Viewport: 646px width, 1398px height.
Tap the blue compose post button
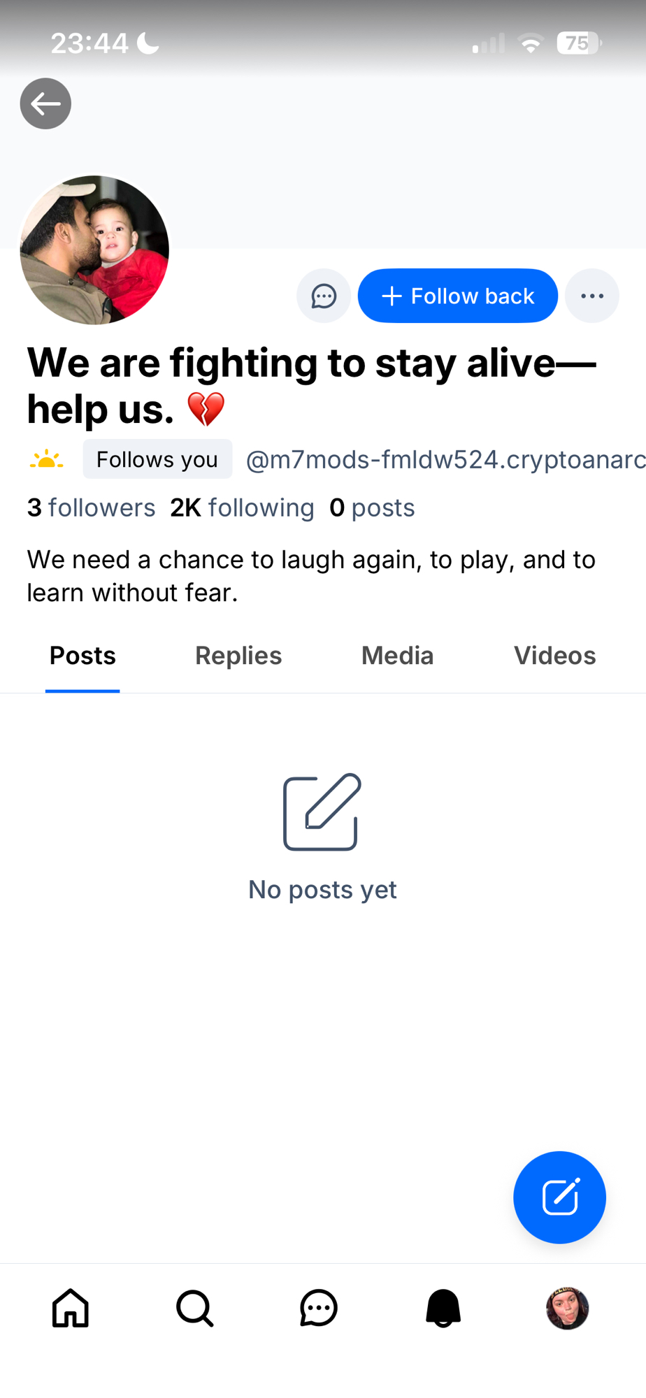tap(559, 1197)
